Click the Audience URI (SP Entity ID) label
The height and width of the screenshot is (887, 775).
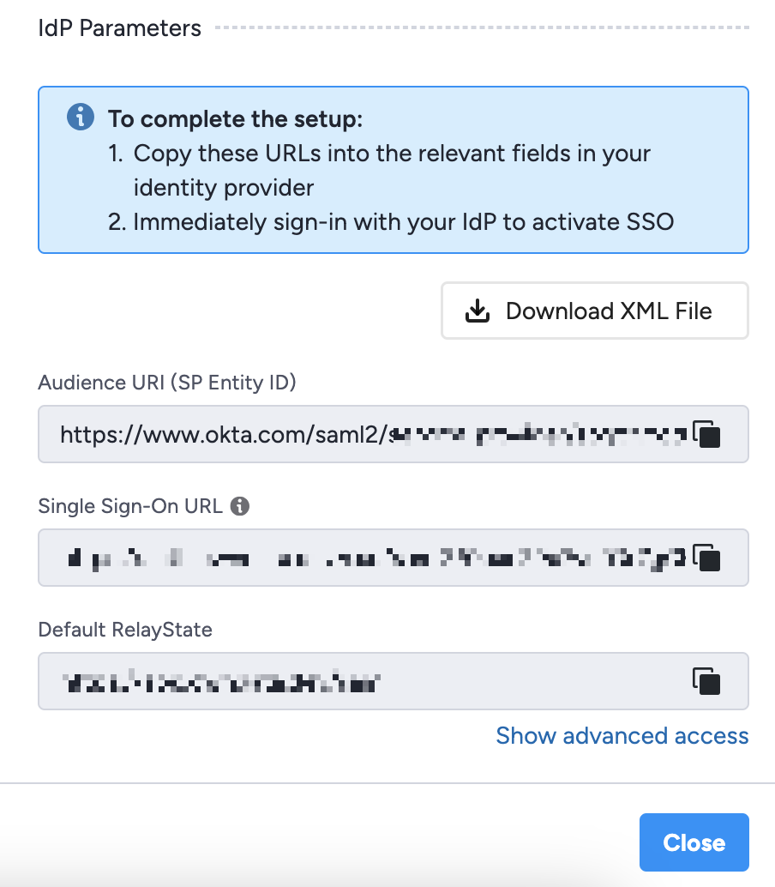(x=167, y=383)
